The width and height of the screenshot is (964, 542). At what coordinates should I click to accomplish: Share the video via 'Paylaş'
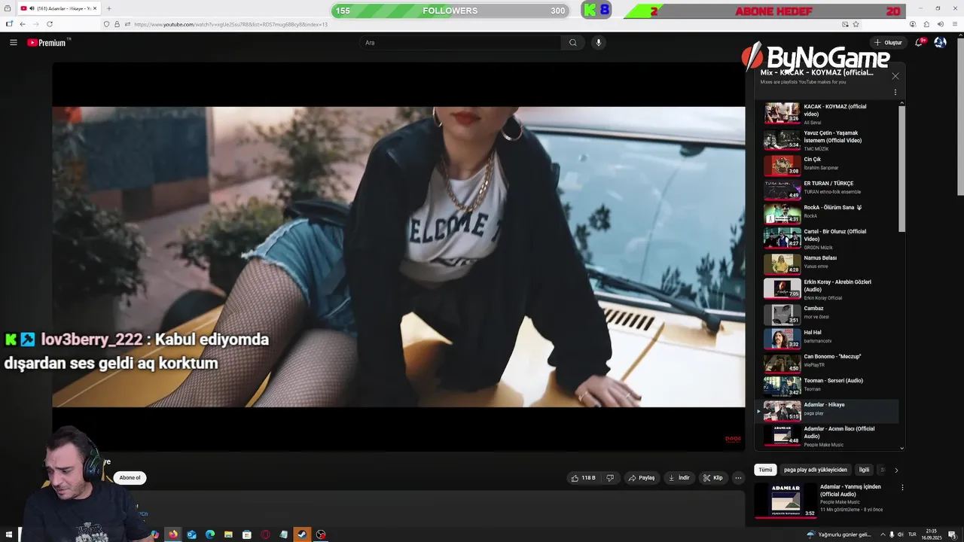point(642,478)
